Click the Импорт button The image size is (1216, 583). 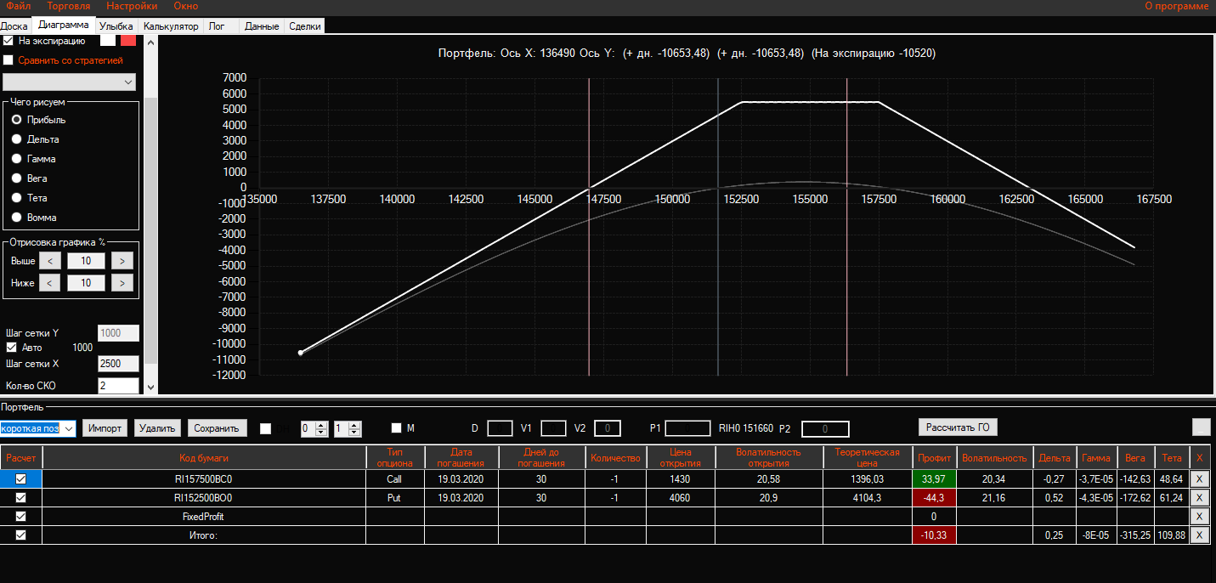pos(105,427)
